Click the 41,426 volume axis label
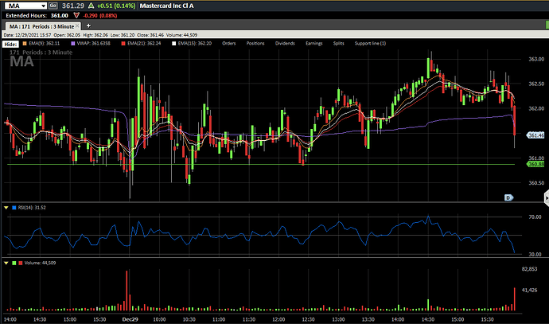549x324 pixels. pos(529,290)
